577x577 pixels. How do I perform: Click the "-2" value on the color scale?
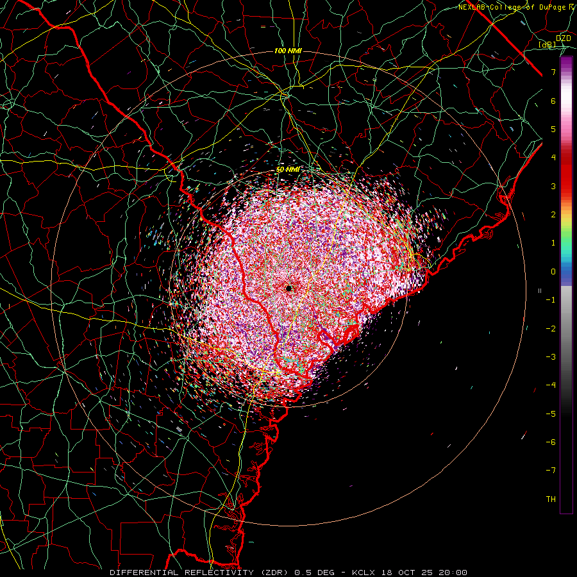click(551, 328)
